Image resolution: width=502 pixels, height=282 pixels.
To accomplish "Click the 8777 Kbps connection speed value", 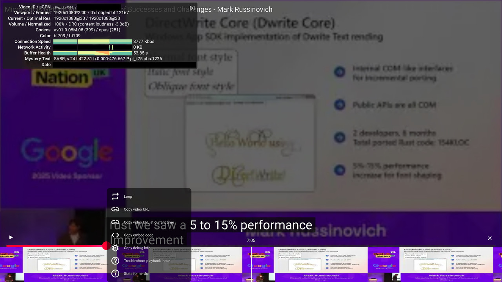I will click(144, 42).
